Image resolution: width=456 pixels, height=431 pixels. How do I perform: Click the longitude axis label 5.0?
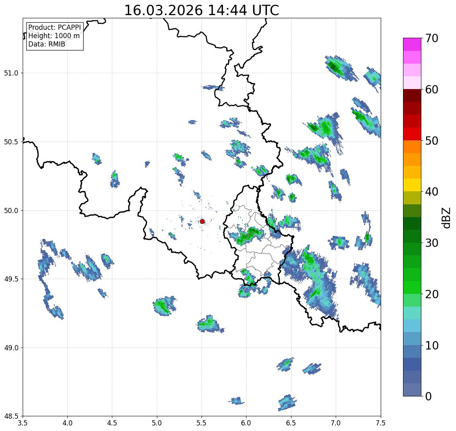tap(157, 423)
